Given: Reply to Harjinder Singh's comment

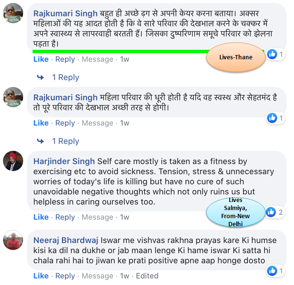Looking at the screenshot, I should 65,217.
